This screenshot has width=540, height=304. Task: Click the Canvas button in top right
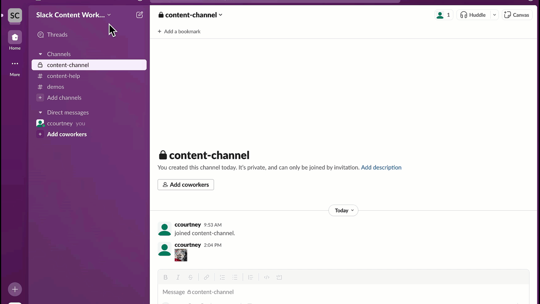517,15
